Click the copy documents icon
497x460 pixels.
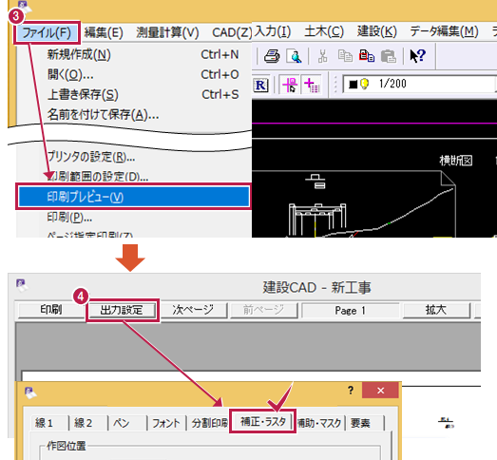345,56
